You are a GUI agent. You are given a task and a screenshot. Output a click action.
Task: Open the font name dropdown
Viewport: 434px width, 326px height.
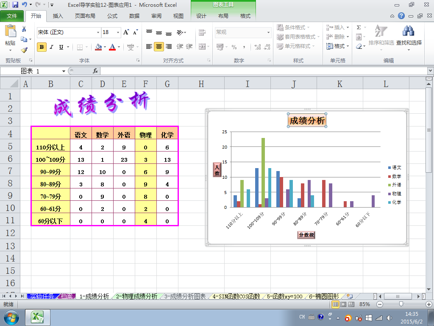click(98, 32)
